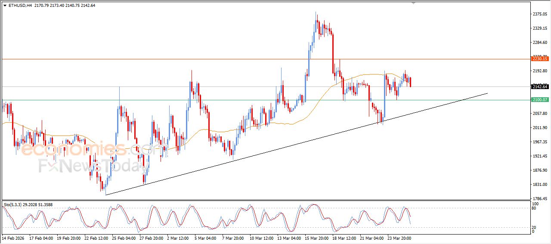Click the 1921.45 price axis label
551x244 pixels.
tap(540, 156)
